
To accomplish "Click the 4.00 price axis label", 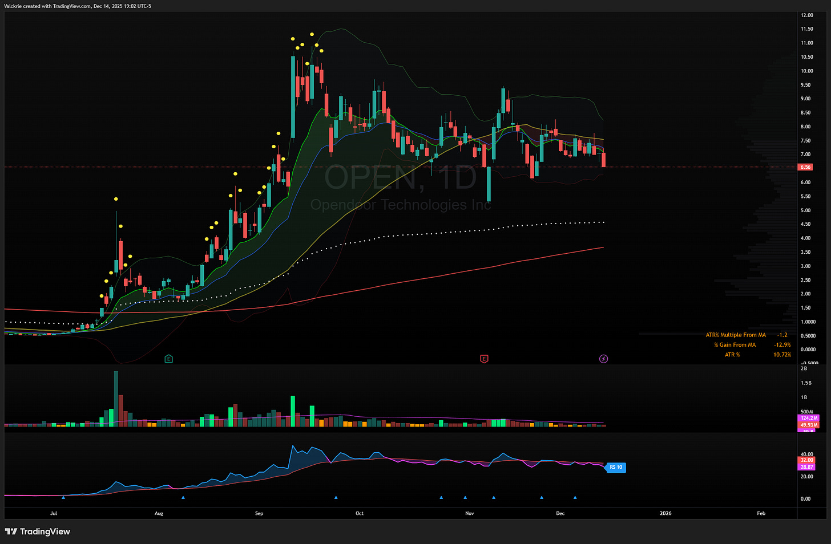I will tap(805, 238).
